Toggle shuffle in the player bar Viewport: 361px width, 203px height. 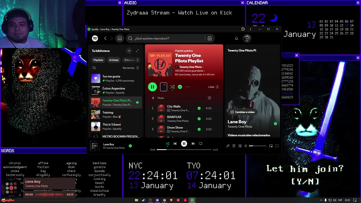pos(167,144)
